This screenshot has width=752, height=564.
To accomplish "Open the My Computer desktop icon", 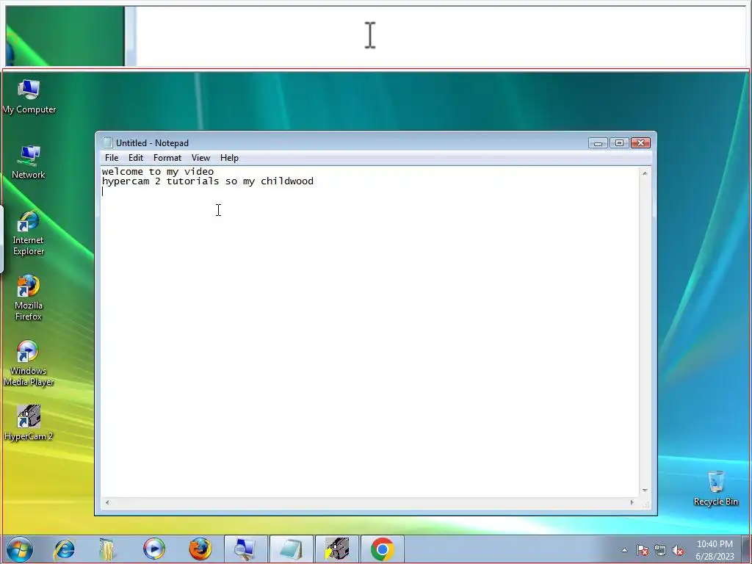I will (x=29, y=98).
